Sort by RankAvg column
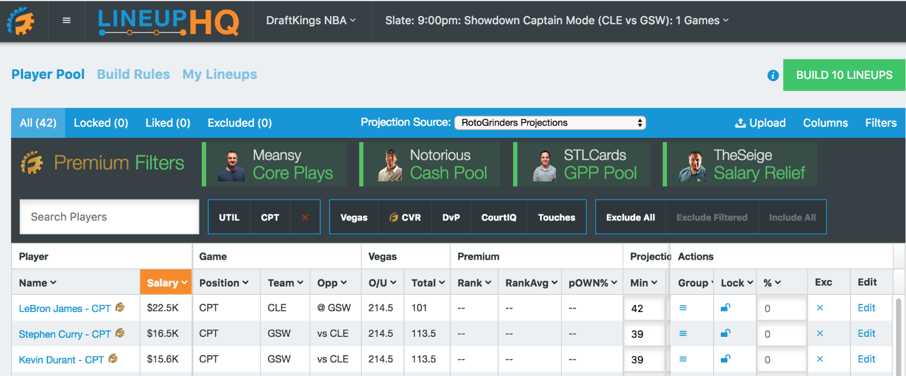The image size is (906, 376). pyautogui.click(x=531, y=283)
